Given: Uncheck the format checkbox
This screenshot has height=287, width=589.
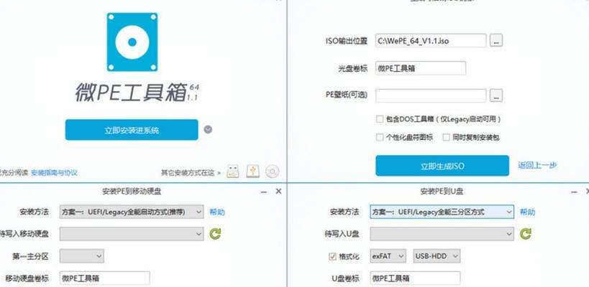Looking at the screenshot, I should [332, 256].
